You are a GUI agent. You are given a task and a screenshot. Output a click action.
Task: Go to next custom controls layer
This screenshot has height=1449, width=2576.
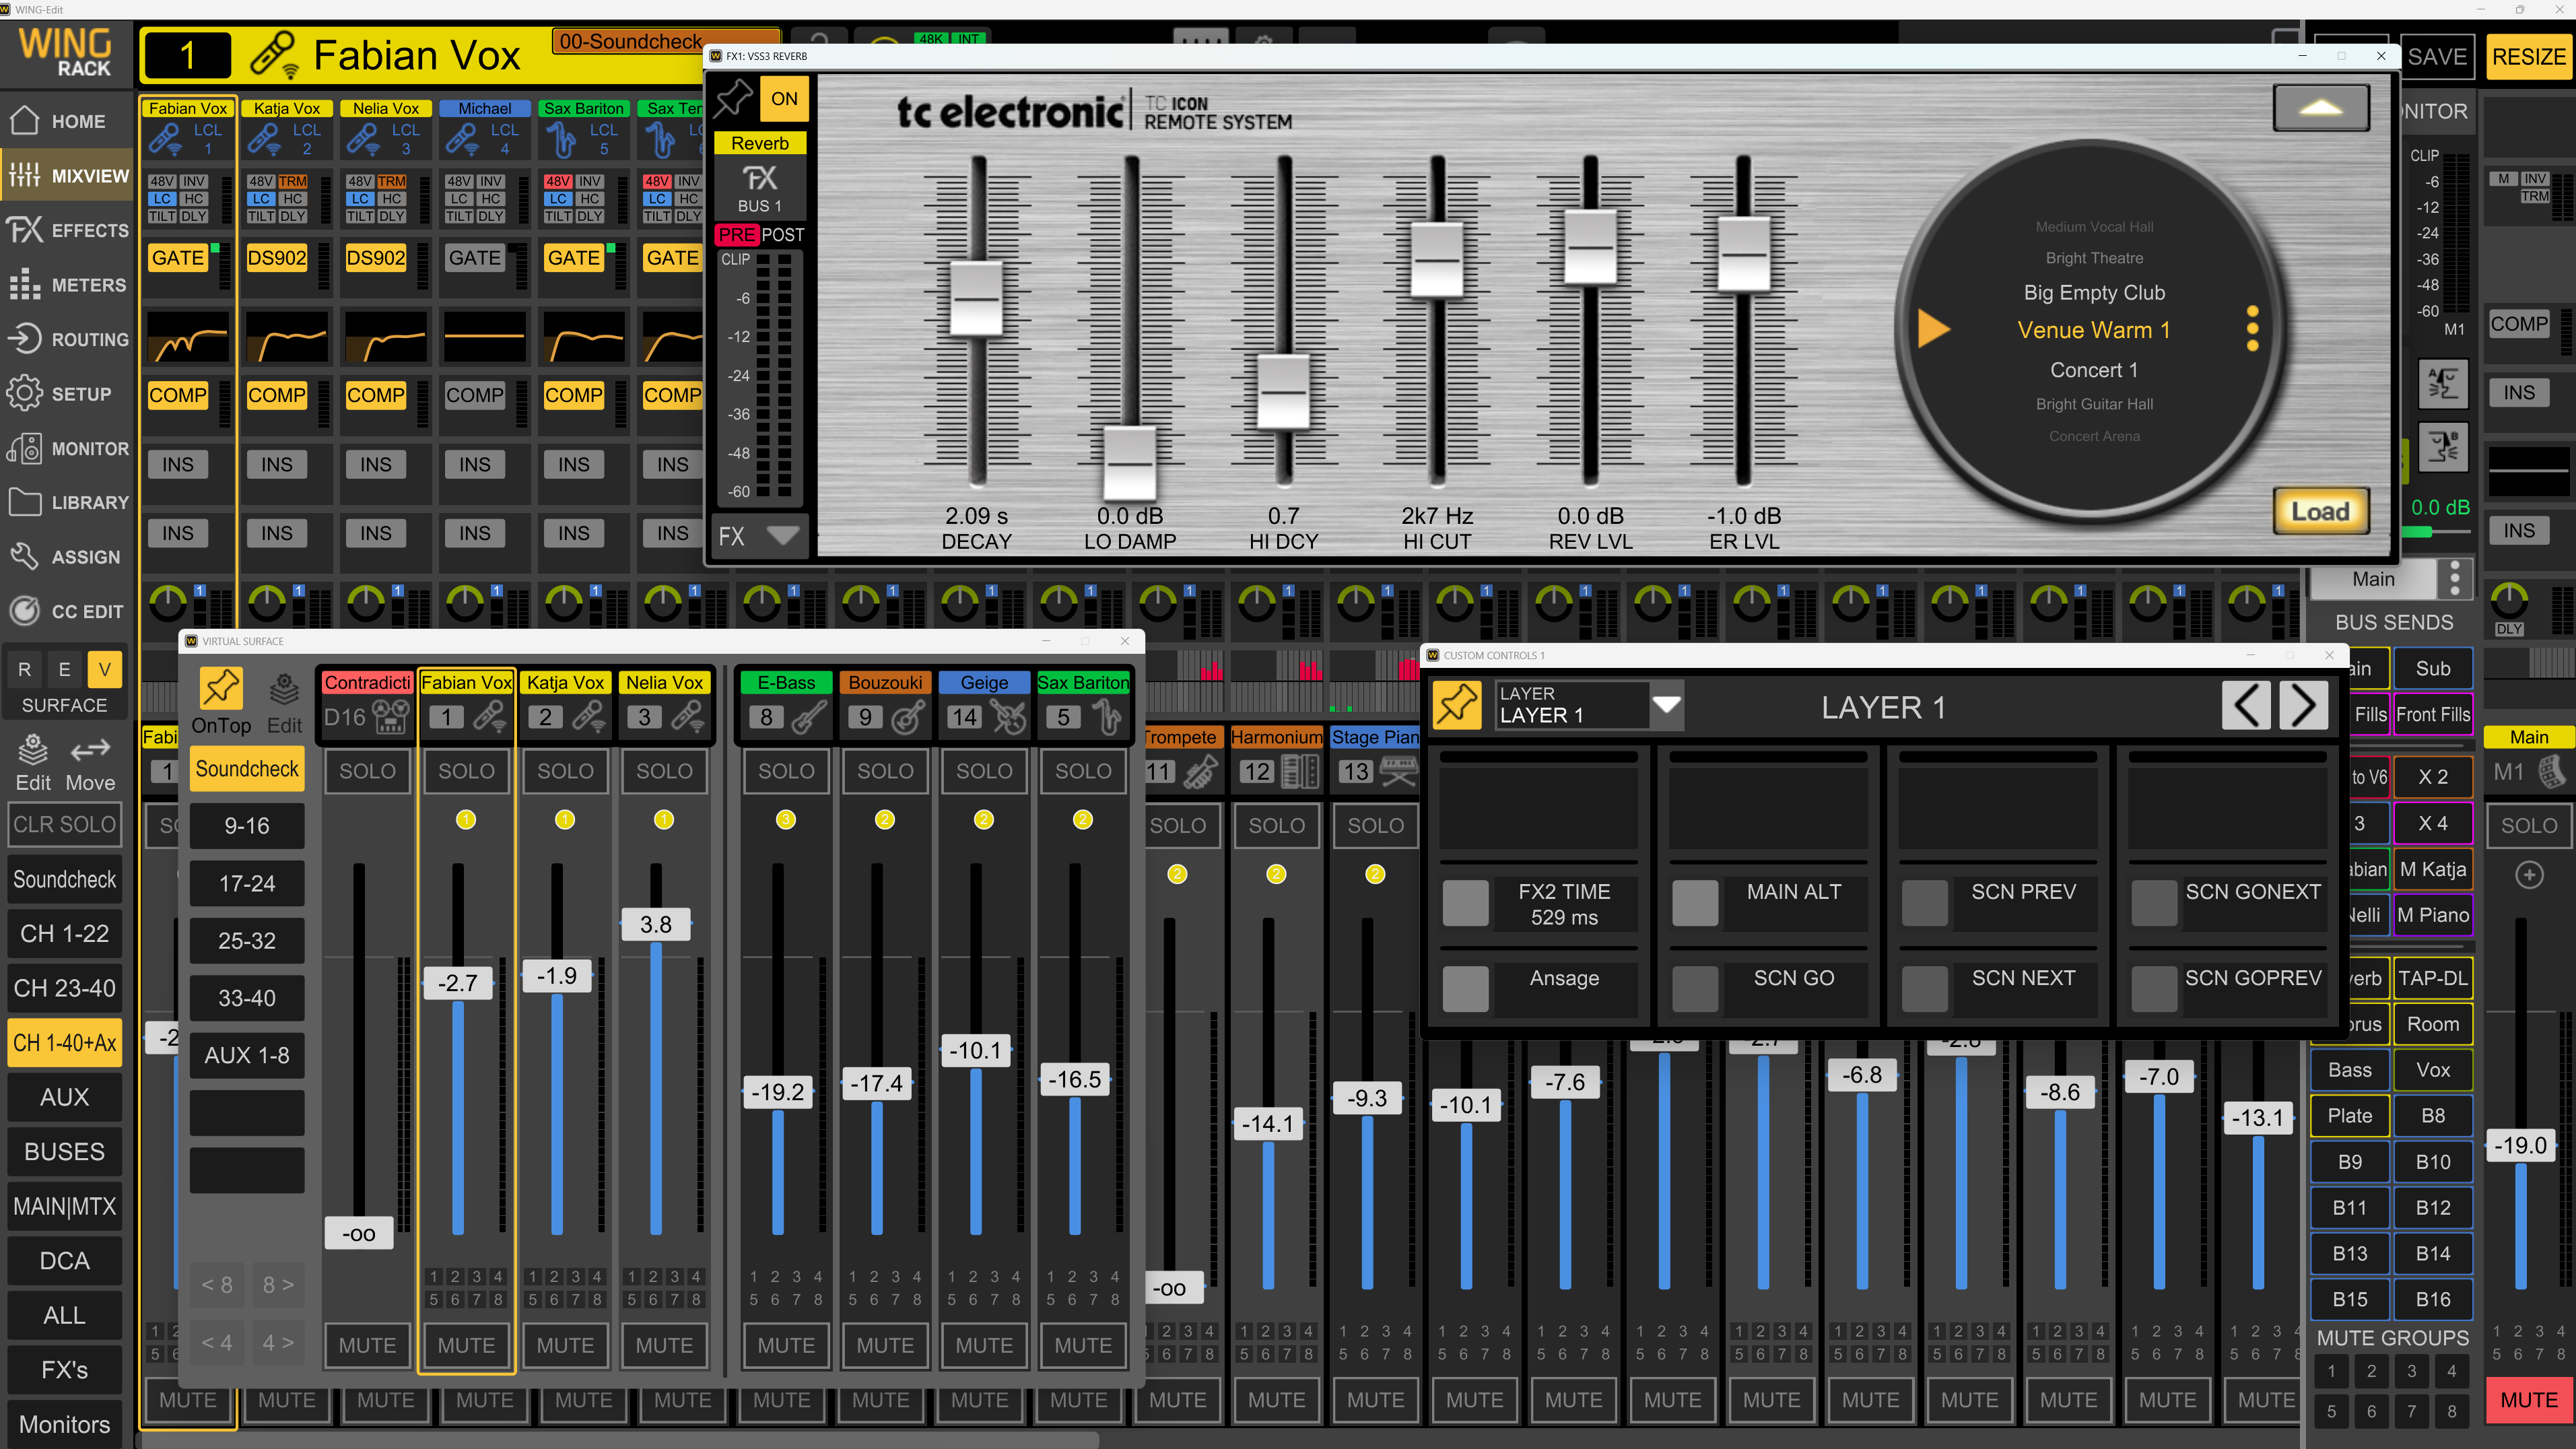(2303, 706)
